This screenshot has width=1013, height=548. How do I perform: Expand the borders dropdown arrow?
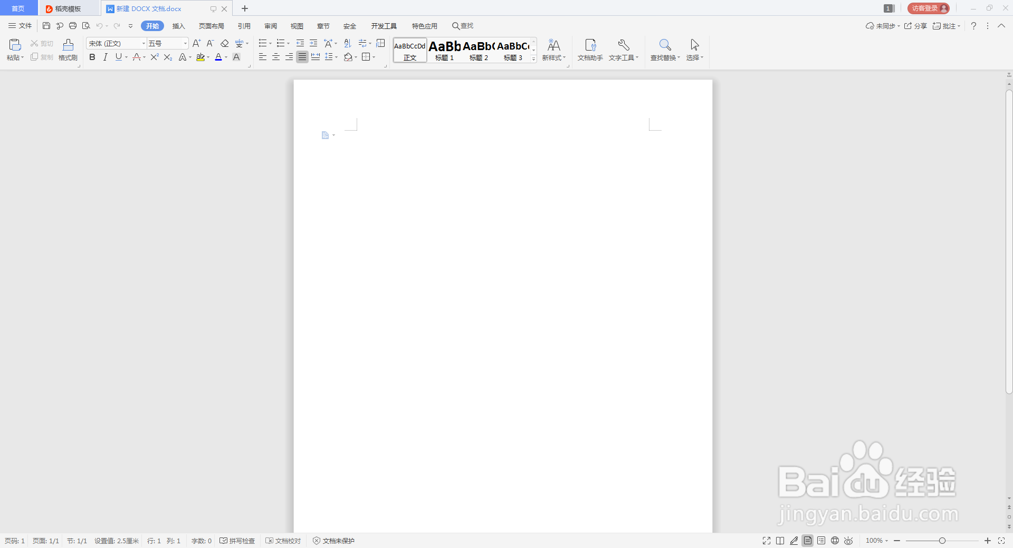[x=374, y=57]
